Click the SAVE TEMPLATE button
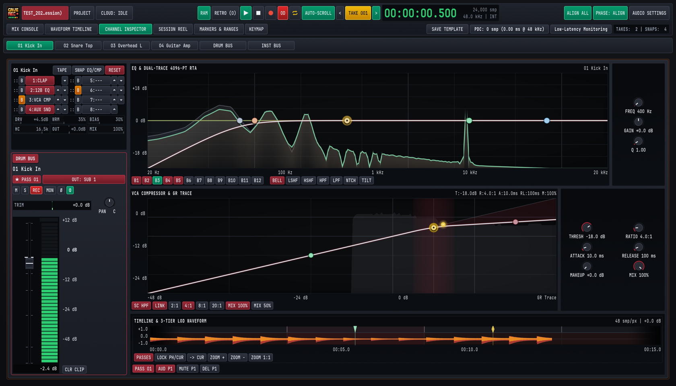 point(447,29)
